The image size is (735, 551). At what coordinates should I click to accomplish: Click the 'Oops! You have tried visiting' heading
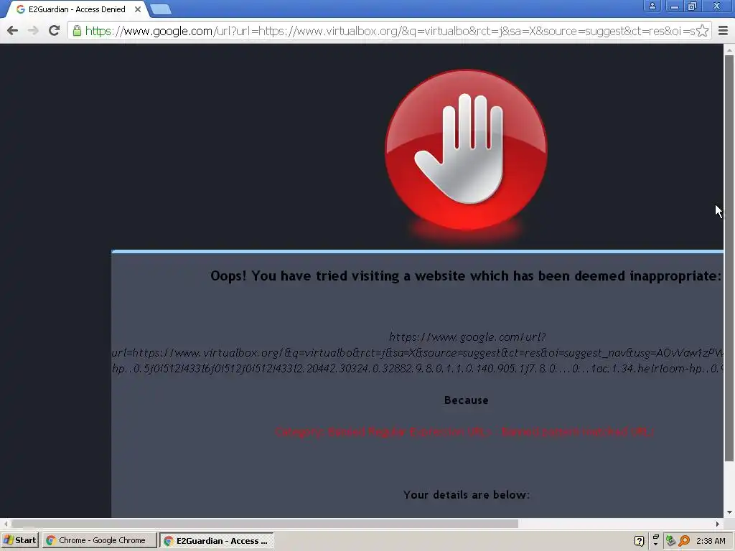pyautogui.click(x=465, y=276)
